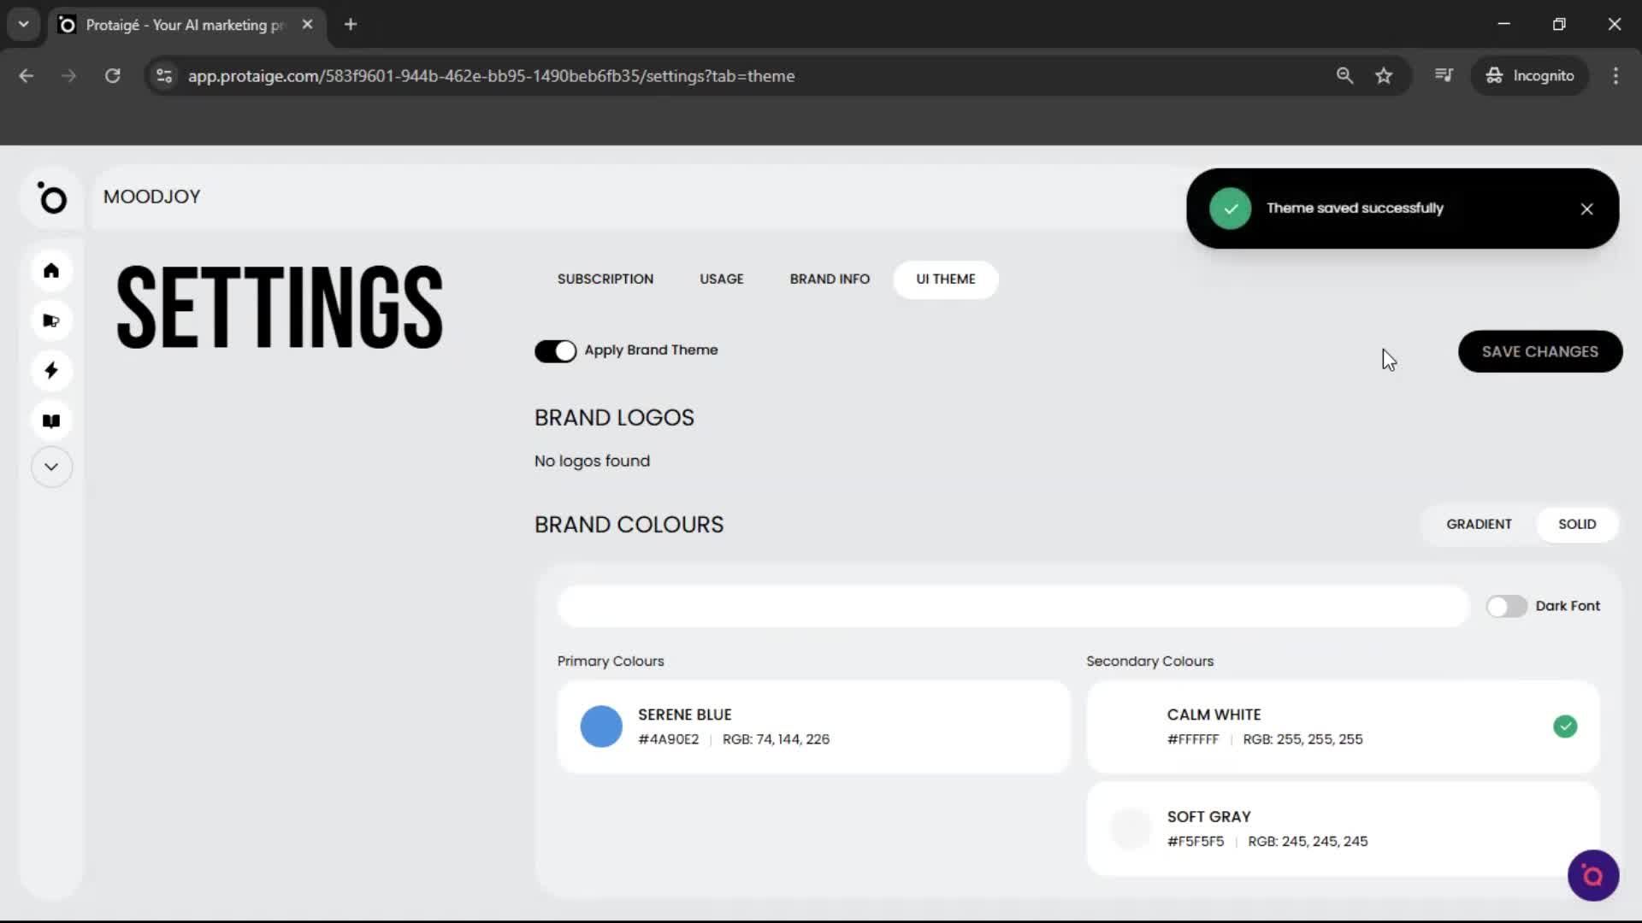Click the lightning bolt icon in sidebar

pyautogui.click(x=51, y=370)
